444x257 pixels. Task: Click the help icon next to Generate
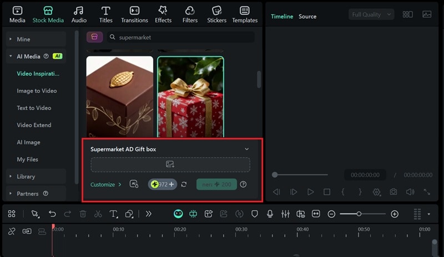(x=243, y=184)
